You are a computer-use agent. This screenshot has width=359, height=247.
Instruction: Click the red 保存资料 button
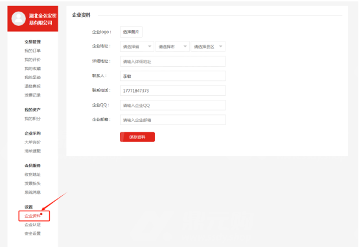[137, 137]
